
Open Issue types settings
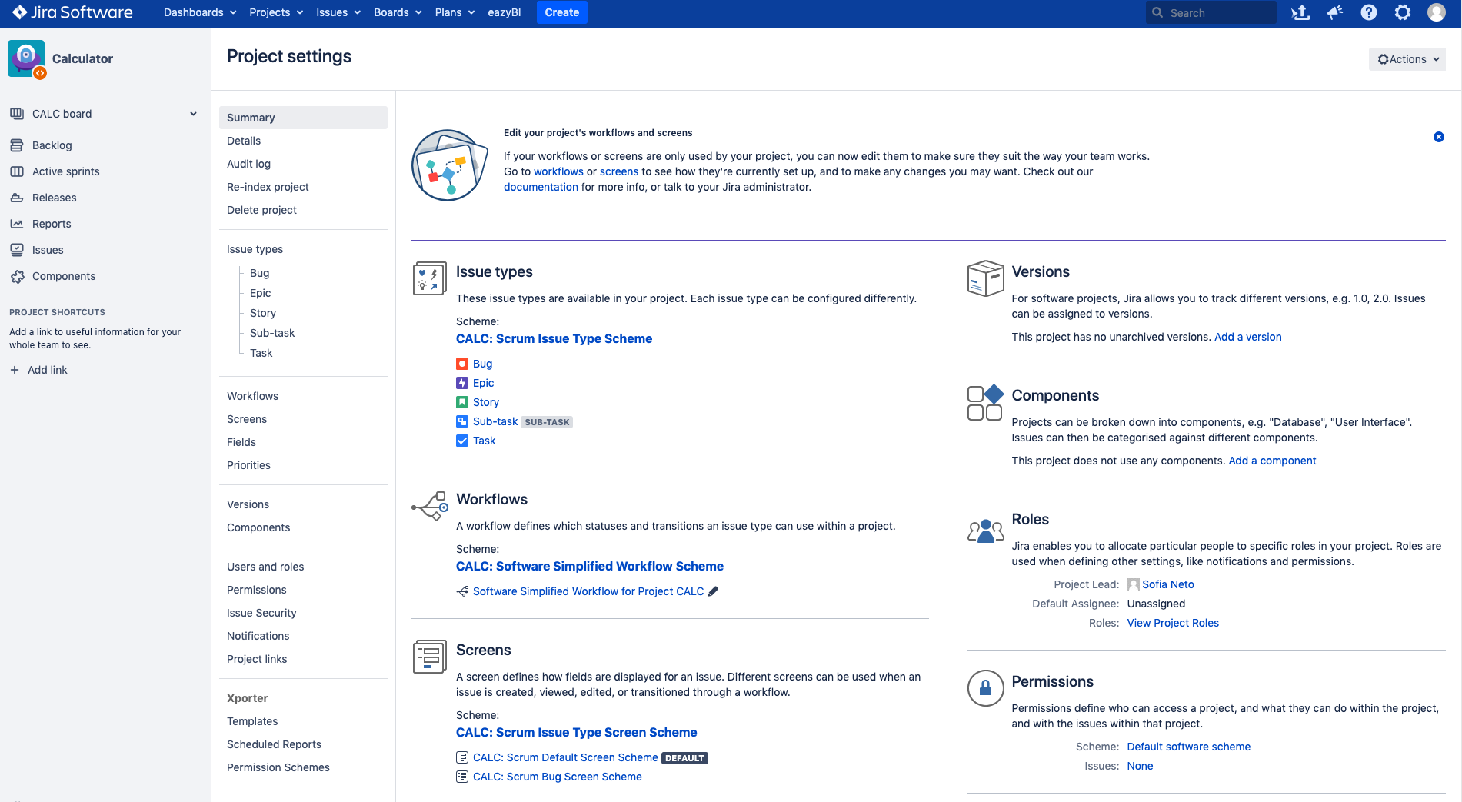click(x=255, y=249)
